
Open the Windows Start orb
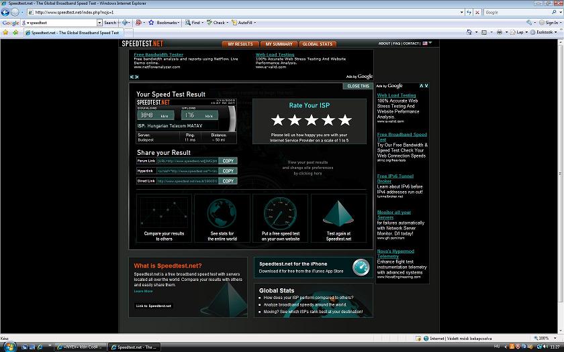pos(9,347)
